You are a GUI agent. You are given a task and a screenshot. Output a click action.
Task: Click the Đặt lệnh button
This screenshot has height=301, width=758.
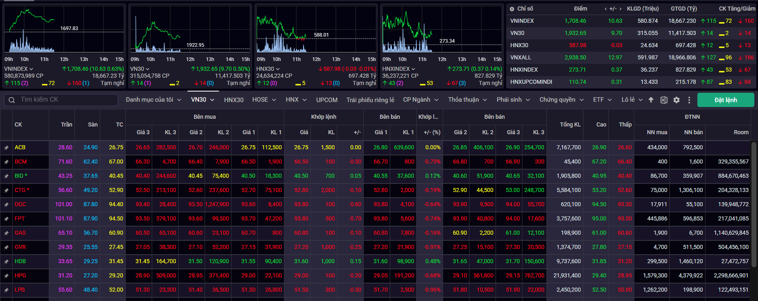pos(725,100)
